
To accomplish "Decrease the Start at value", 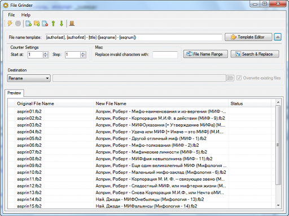I will (x=46, y=56).
